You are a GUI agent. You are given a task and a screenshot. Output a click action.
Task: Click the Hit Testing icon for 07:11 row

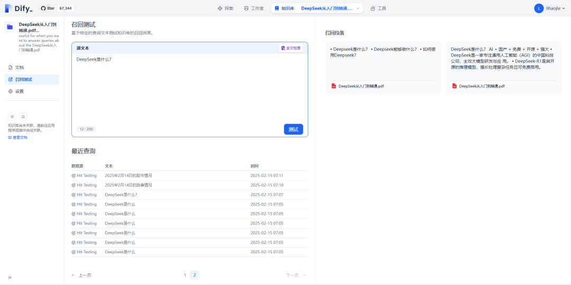[x=73, y=176]
